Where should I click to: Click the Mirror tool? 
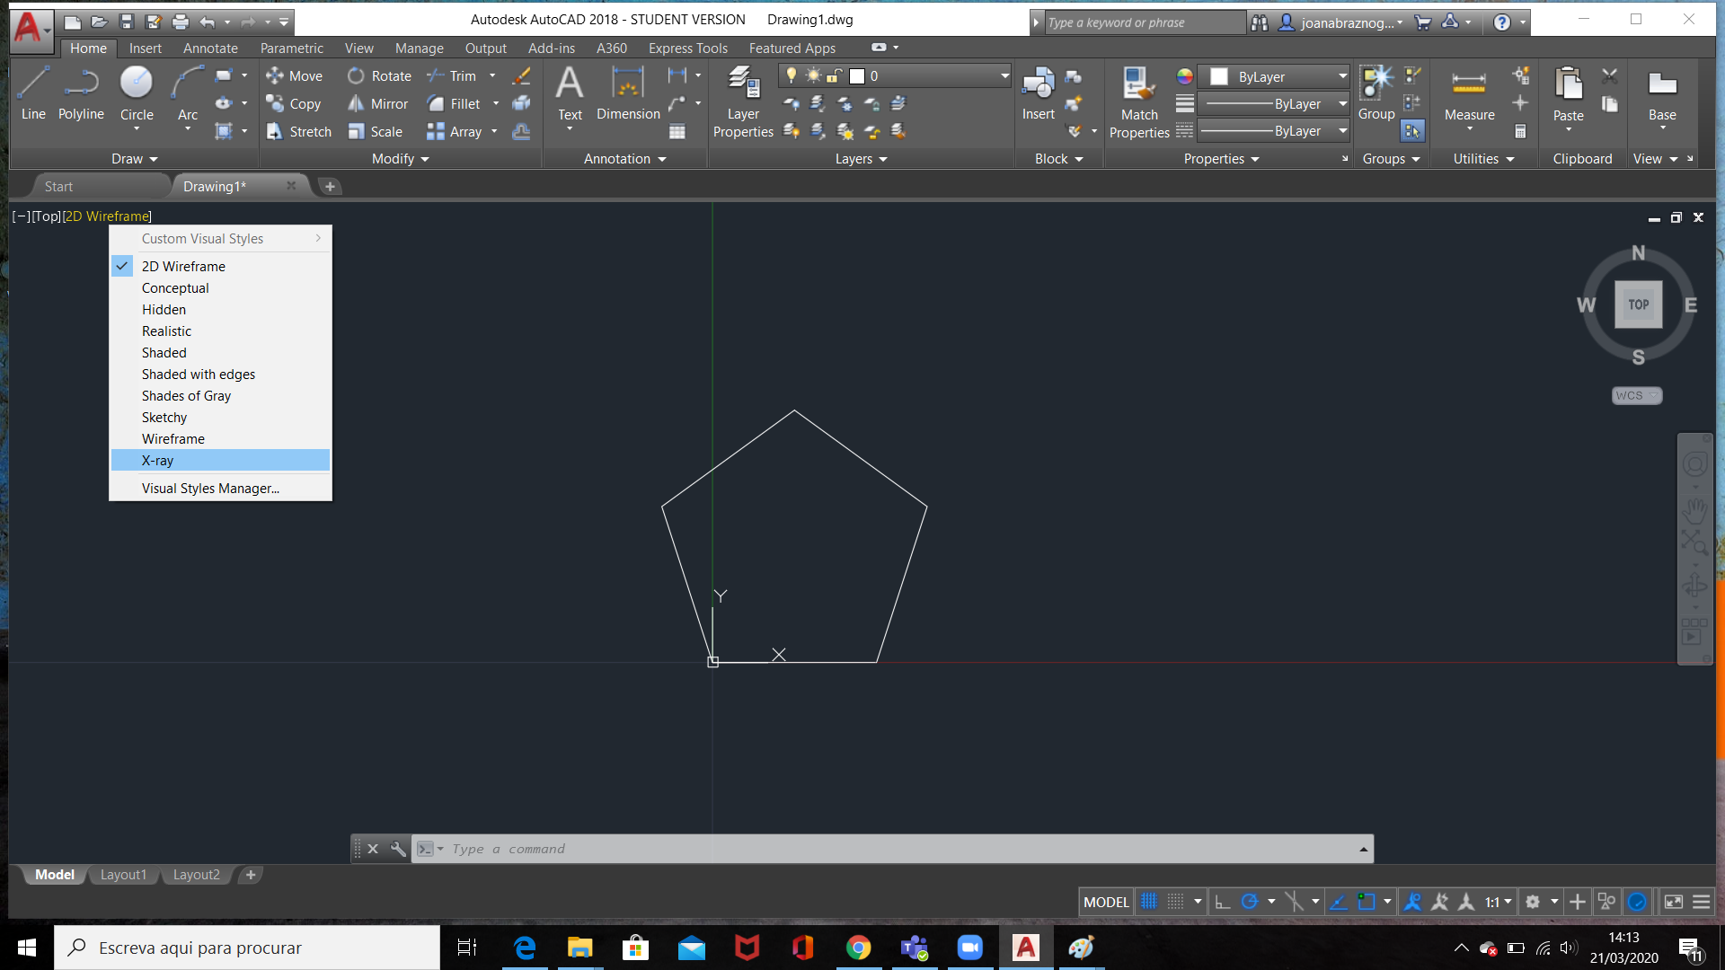point(377,104)
